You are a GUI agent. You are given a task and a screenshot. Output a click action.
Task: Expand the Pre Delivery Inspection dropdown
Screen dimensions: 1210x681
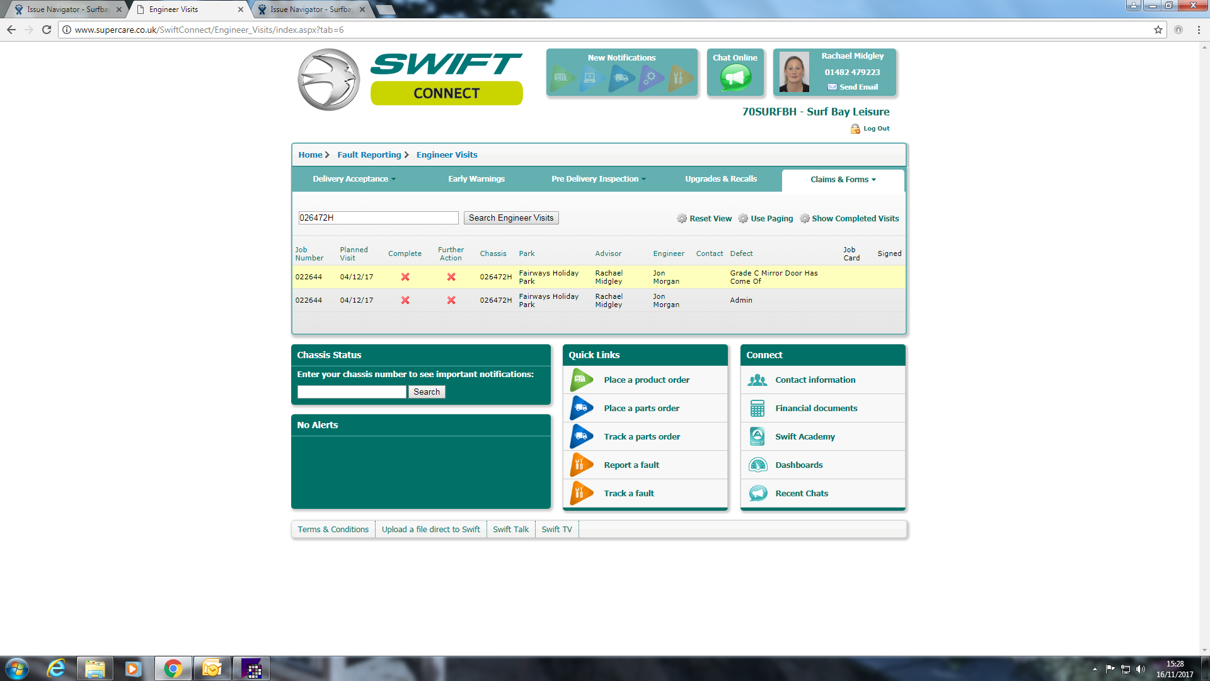pos(598,179)
